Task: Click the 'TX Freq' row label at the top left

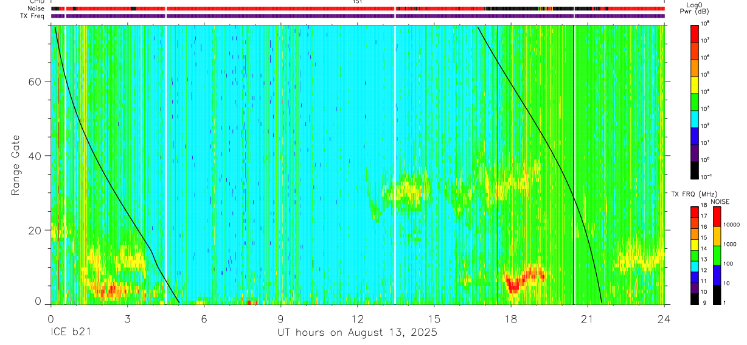Action: click(x=33, y=16)
